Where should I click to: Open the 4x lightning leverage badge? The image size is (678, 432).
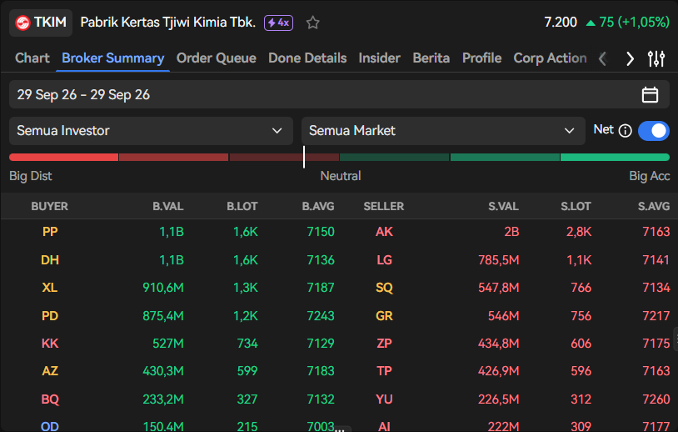pyautogui.click(x=278, y=23)
